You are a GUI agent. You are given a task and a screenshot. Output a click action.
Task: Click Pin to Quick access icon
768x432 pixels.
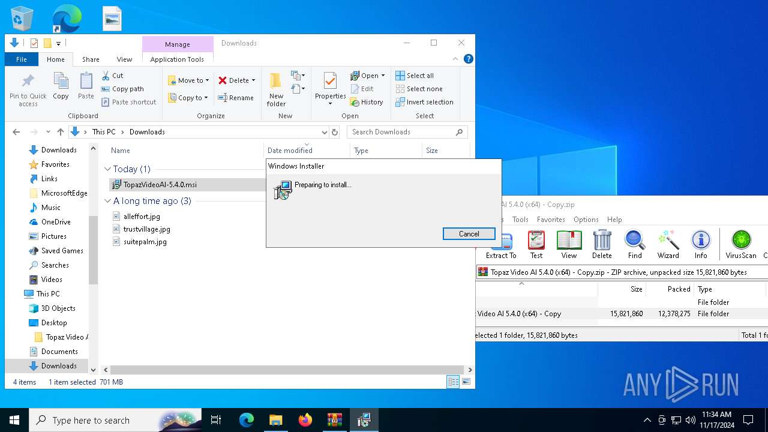28,90
